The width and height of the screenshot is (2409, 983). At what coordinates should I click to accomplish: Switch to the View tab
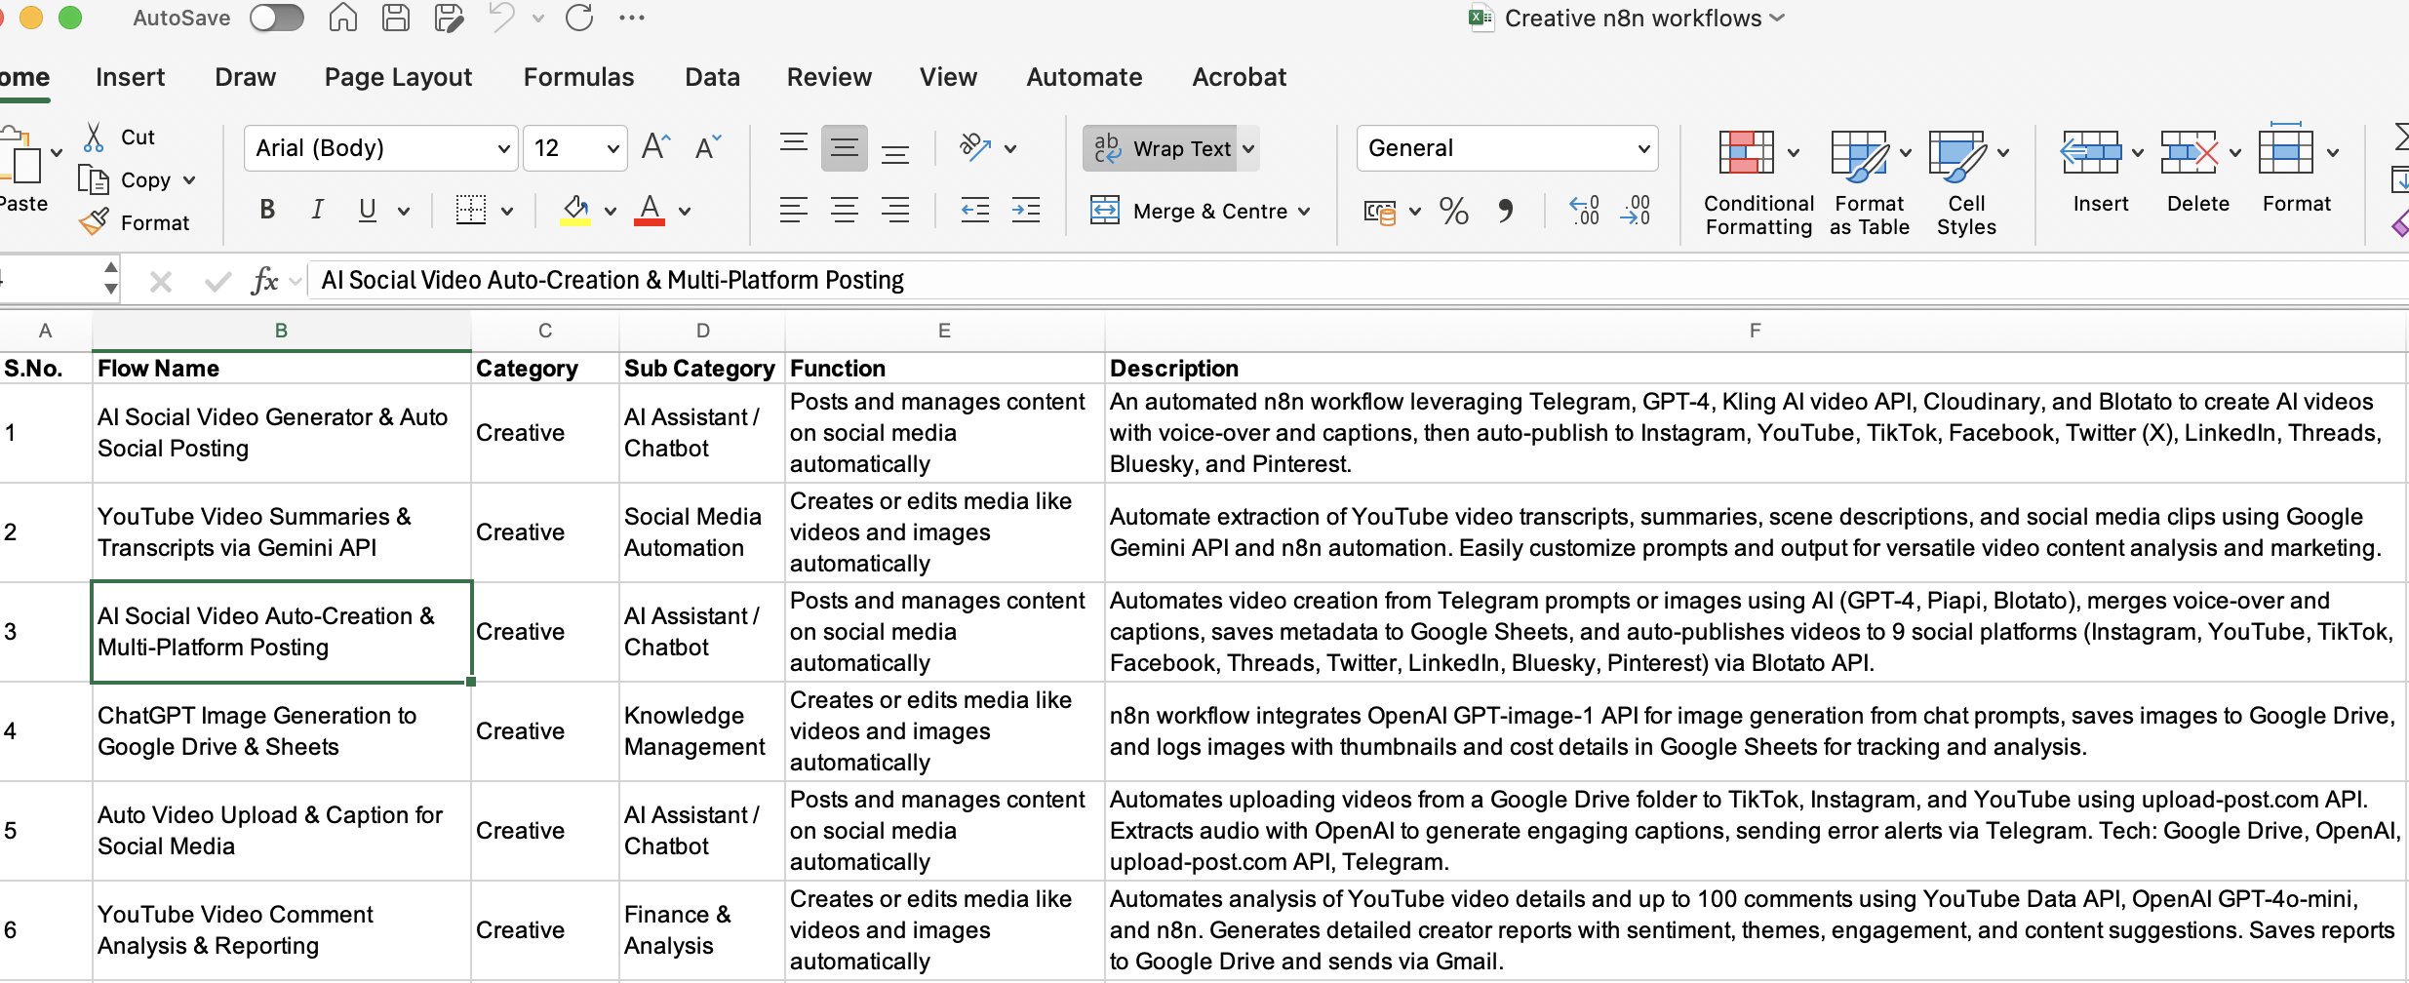coord(948,77)
